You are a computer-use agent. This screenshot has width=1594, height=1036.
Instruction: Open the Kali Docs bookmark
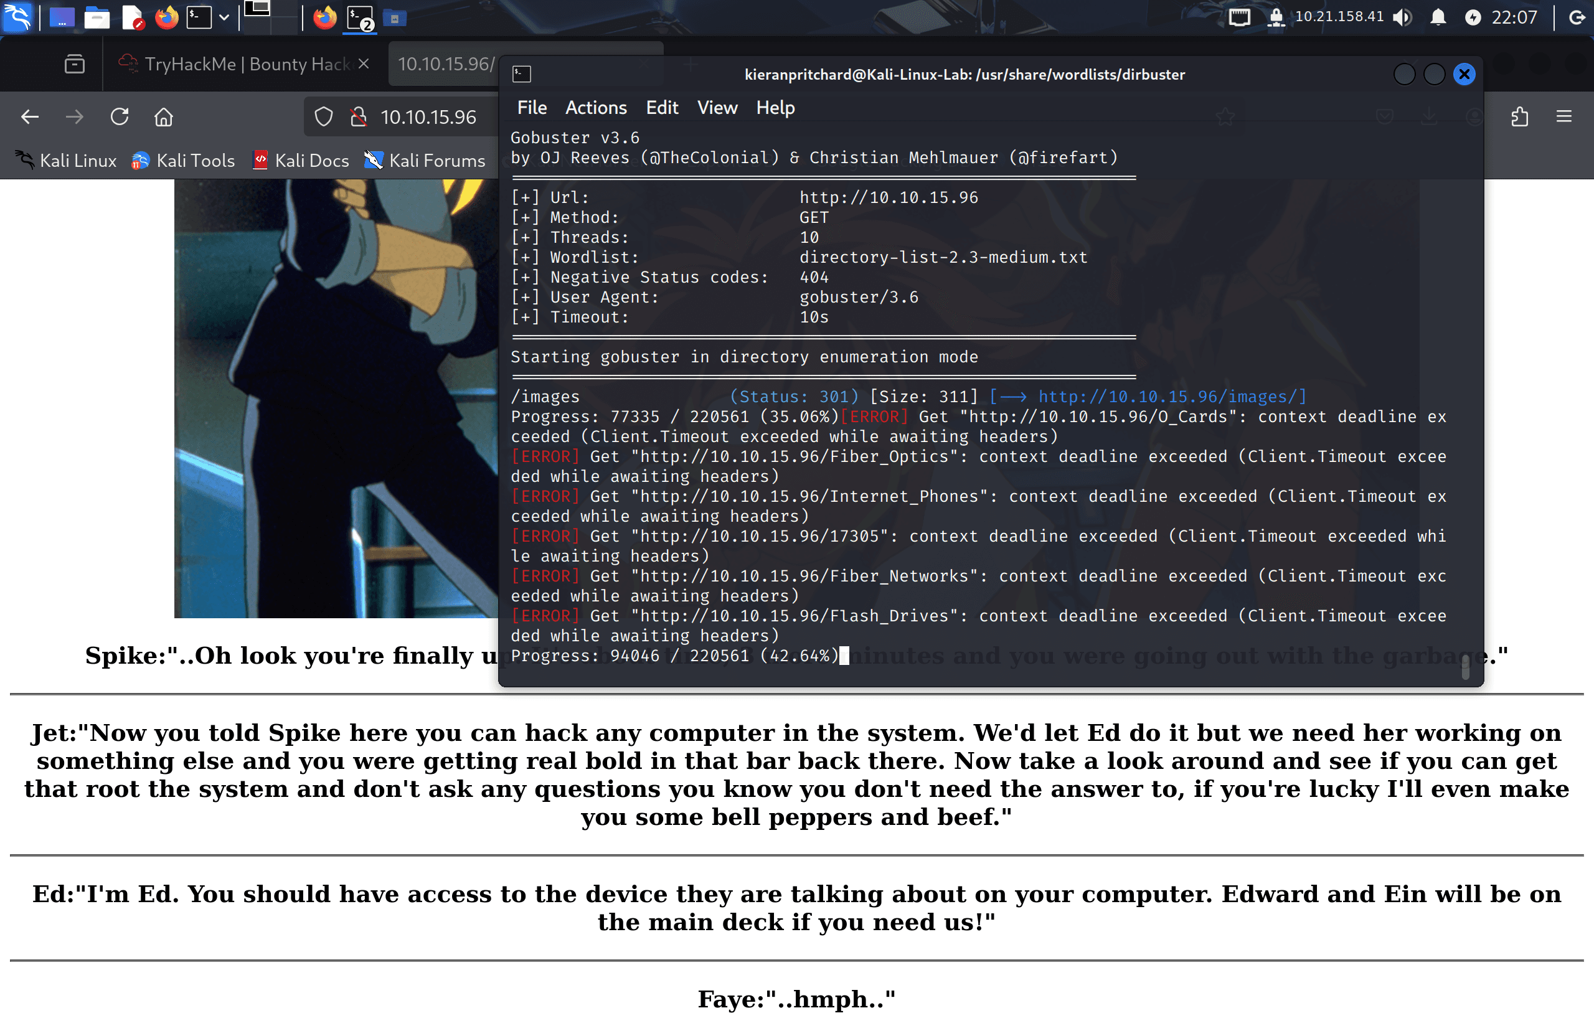tap(301, 161)
